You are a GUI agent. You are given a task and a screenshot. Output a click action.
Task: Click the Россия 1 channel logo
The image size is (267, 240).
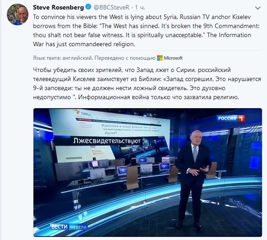[x=231, y=118]
